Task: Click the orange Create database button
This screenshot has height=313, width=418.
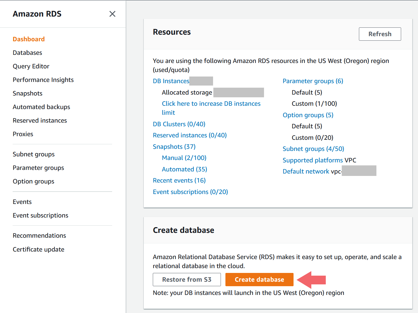Action: [x=259, y=280]
